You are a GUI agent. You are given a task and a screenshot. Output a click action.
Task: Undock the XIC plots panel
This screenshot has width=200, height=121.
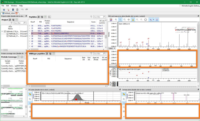point(120,90)
